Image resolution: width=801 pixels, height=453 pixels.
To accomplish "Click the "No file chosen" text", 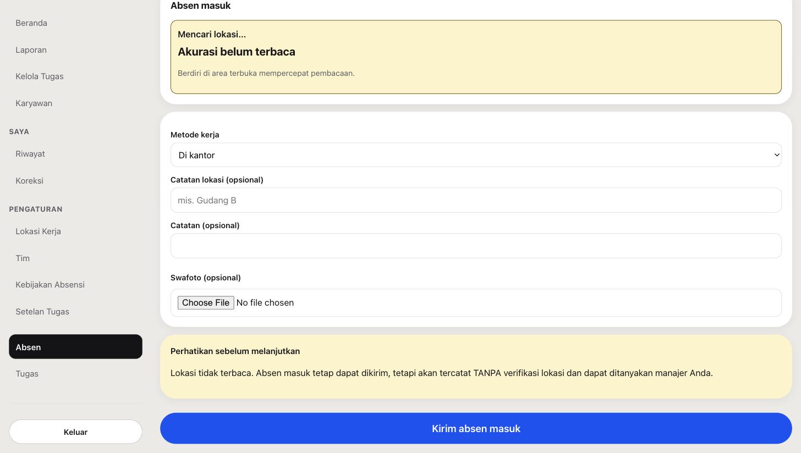I will tap(265, 303).
